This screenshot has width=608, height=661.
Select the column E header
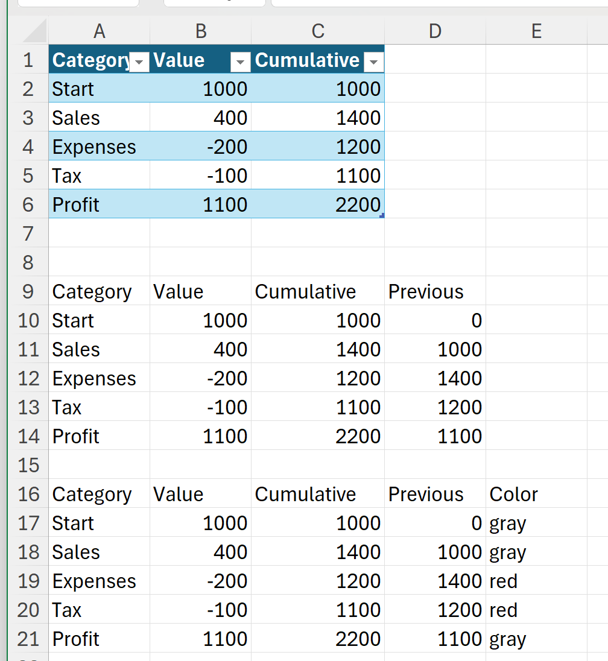(536, 31)
